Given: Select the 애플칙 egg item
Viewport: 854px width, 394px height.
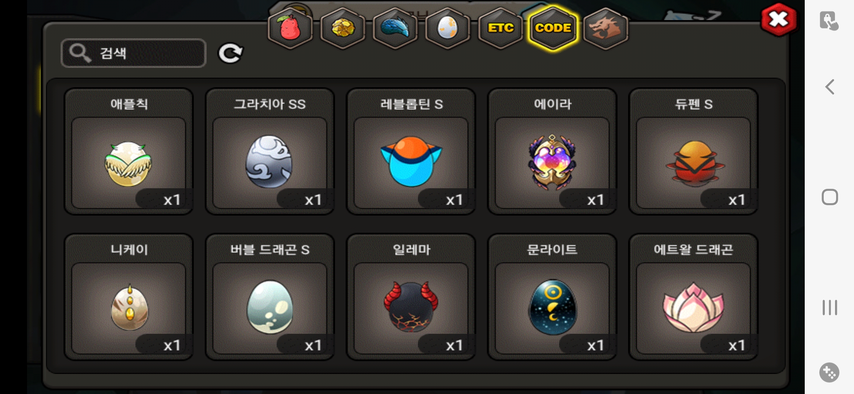Looking at the screenshot, I should [128, 151].
